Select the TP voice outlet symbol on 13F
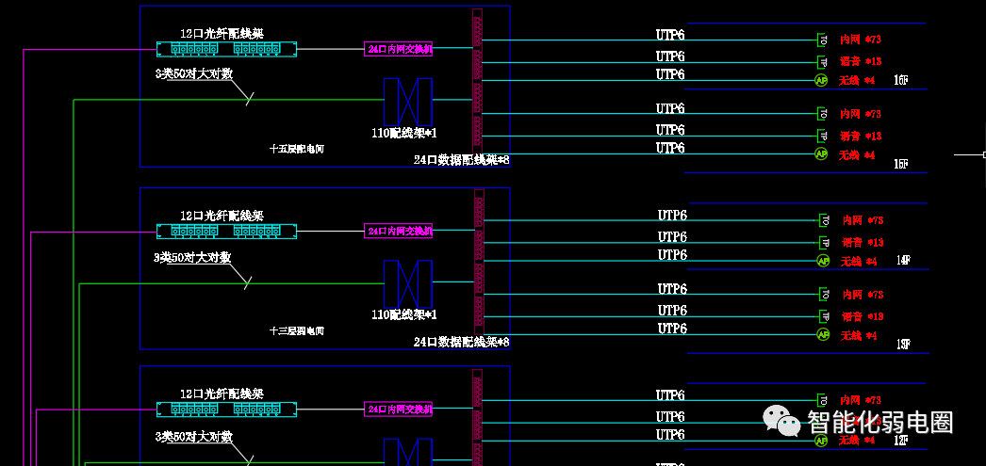The image size is (986, 466). [825, 316]
